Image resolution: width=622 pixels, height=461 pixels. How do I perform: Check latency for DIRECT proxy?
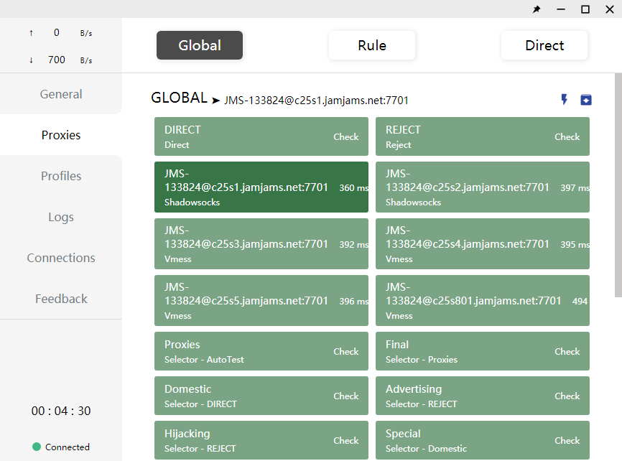[345, 136]
